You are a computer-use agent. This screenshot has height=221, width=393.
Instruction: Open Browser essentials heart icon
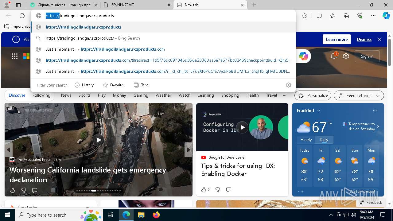pos(360,16)
